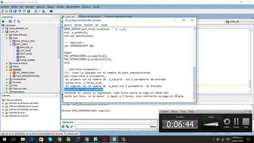Click the Undo arrow toolbar icon
The height and width of the screenshot is (143, 254).
(19, 11)
